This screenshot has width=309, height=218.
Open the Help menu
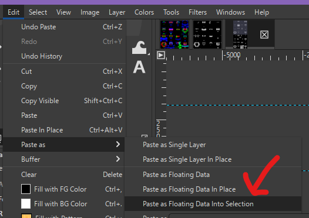click(261, 12)
